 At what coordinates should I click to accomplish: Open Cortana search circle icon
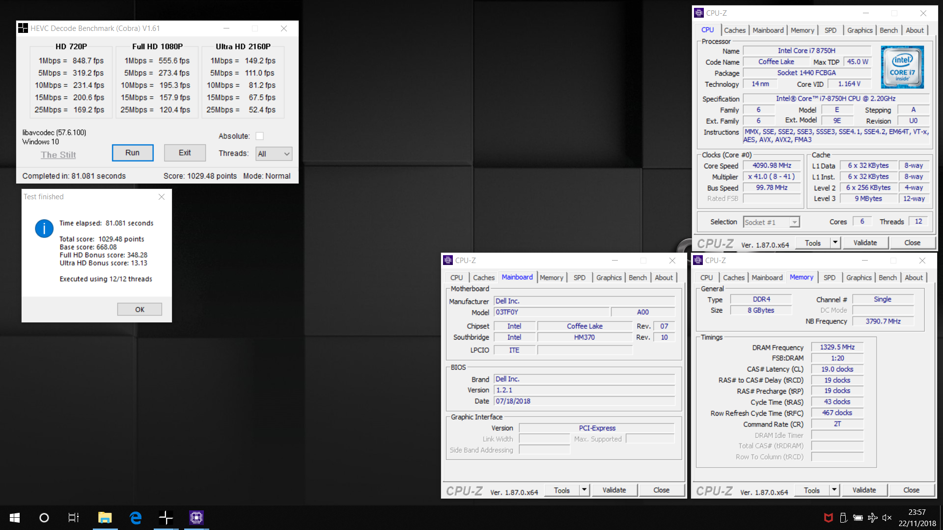click(44, 517)
